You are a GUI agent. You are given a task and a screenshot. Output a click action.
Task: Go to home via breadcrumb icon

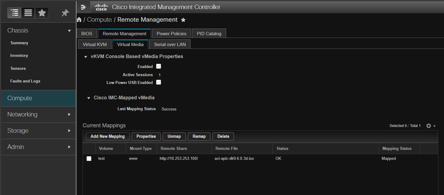click(79, 20)
